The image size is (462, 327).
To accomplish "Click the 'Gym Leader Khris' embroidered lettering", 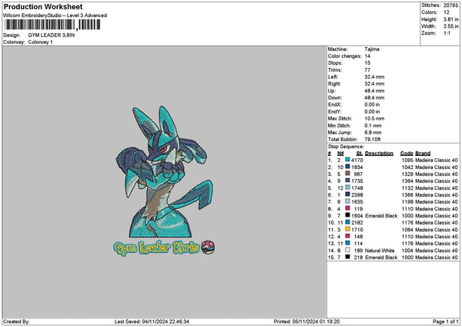I will pos(156,248).
